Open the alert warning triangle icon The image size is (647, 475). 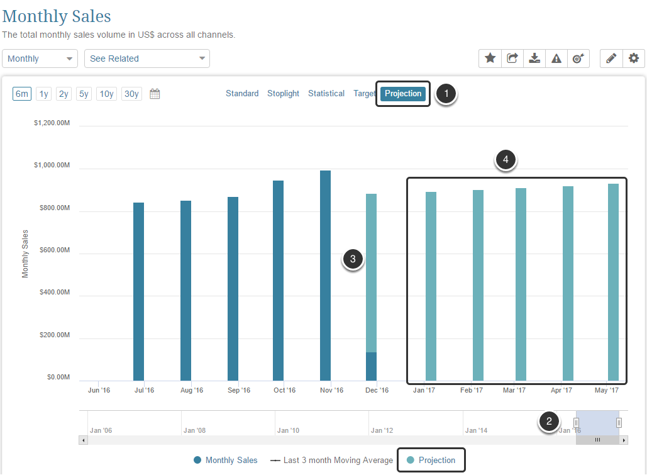click(x=556, y=59)
